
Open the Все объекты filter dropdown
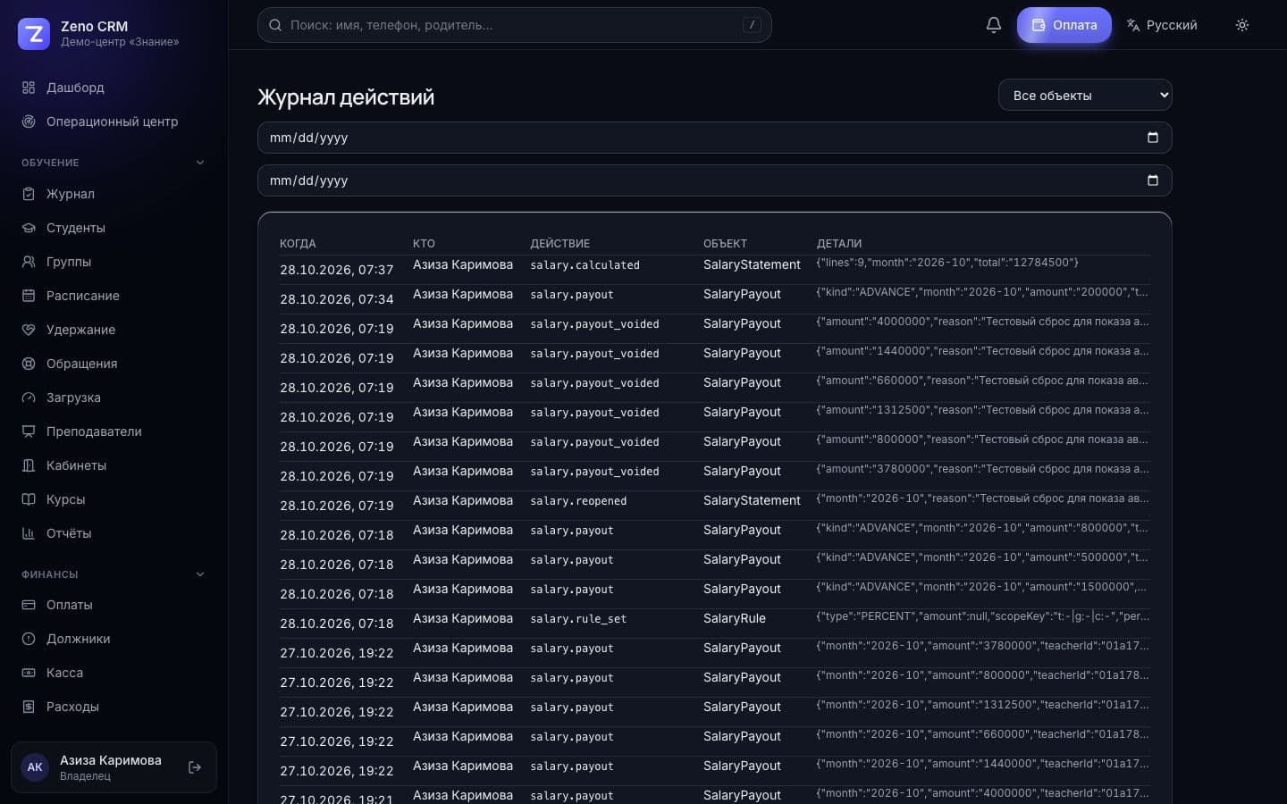pos(1085,96)
